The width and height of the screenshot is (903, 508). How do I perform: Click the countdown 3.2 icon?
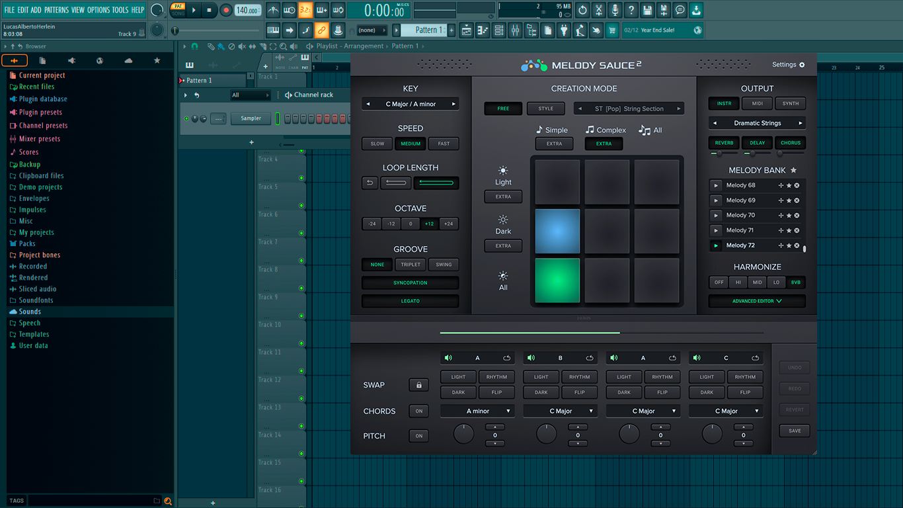305,10
